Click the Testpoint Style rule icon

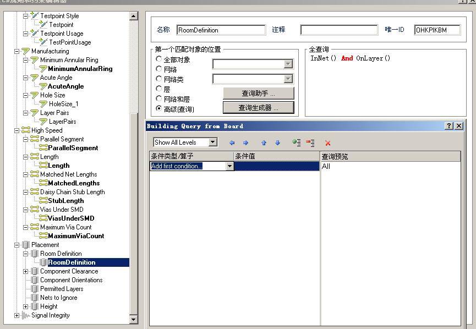tap(35, 16)
